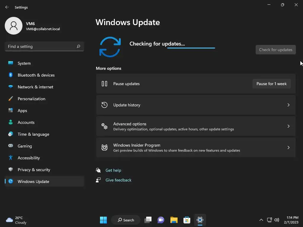
Task: Click the Insider Program cat mascot icon
Action: point(104,147)
